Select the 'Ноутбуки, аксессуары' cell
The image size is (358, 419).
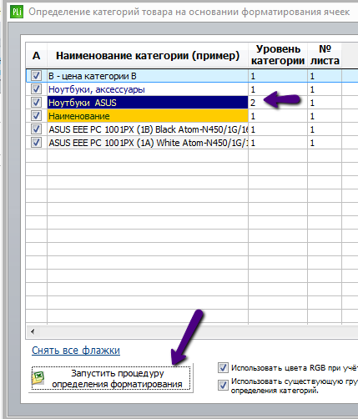click(x=148, y=89)
